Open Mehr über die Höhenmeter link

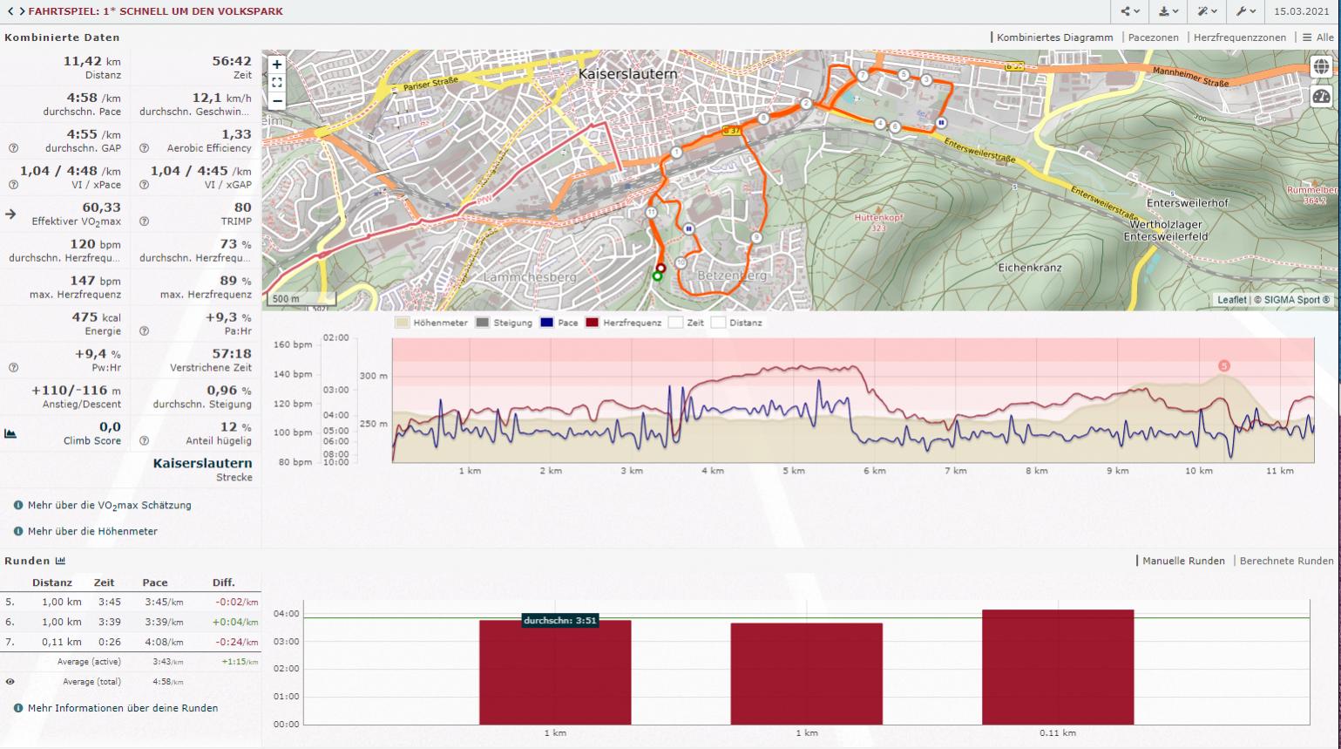92,531
